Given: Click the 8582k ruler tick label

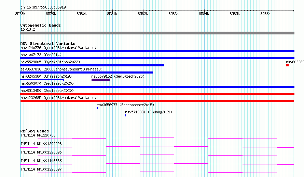Looking at the screenshot, I should click(x=143, y=14).
